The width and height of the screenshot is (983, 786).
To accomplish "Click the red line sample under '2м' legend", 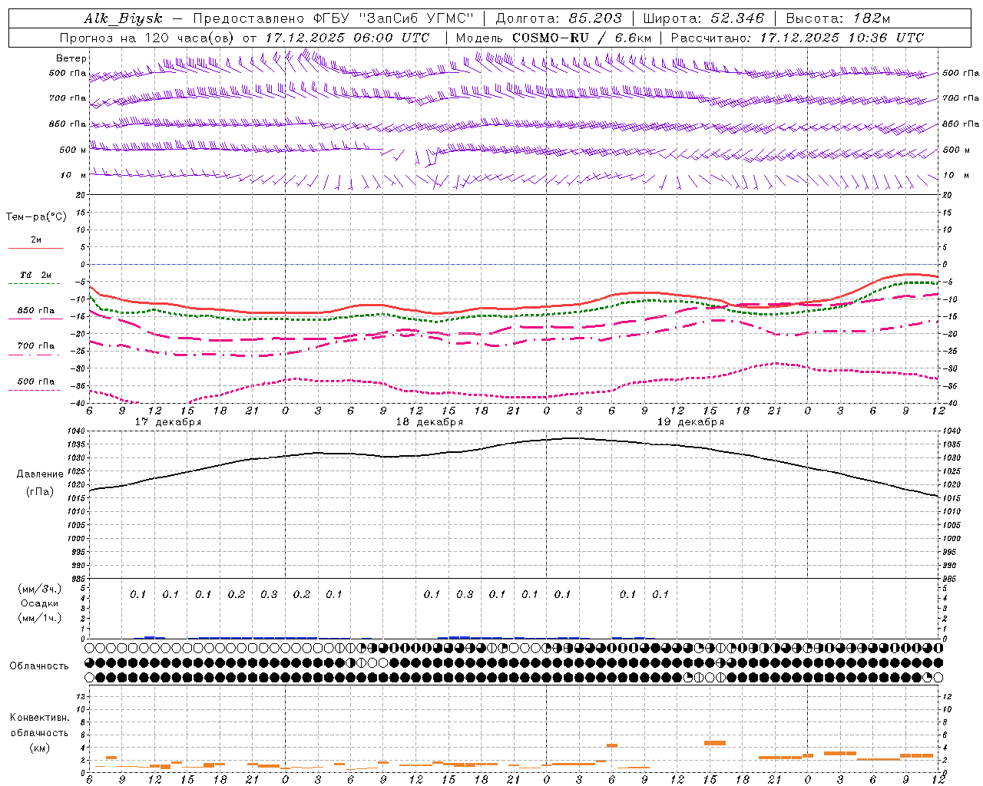I will pos(35,248).
